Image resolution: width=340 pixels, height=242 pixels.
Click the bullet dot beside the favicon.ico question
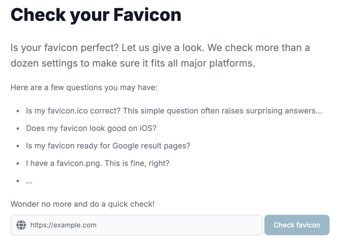pos(18,111)
